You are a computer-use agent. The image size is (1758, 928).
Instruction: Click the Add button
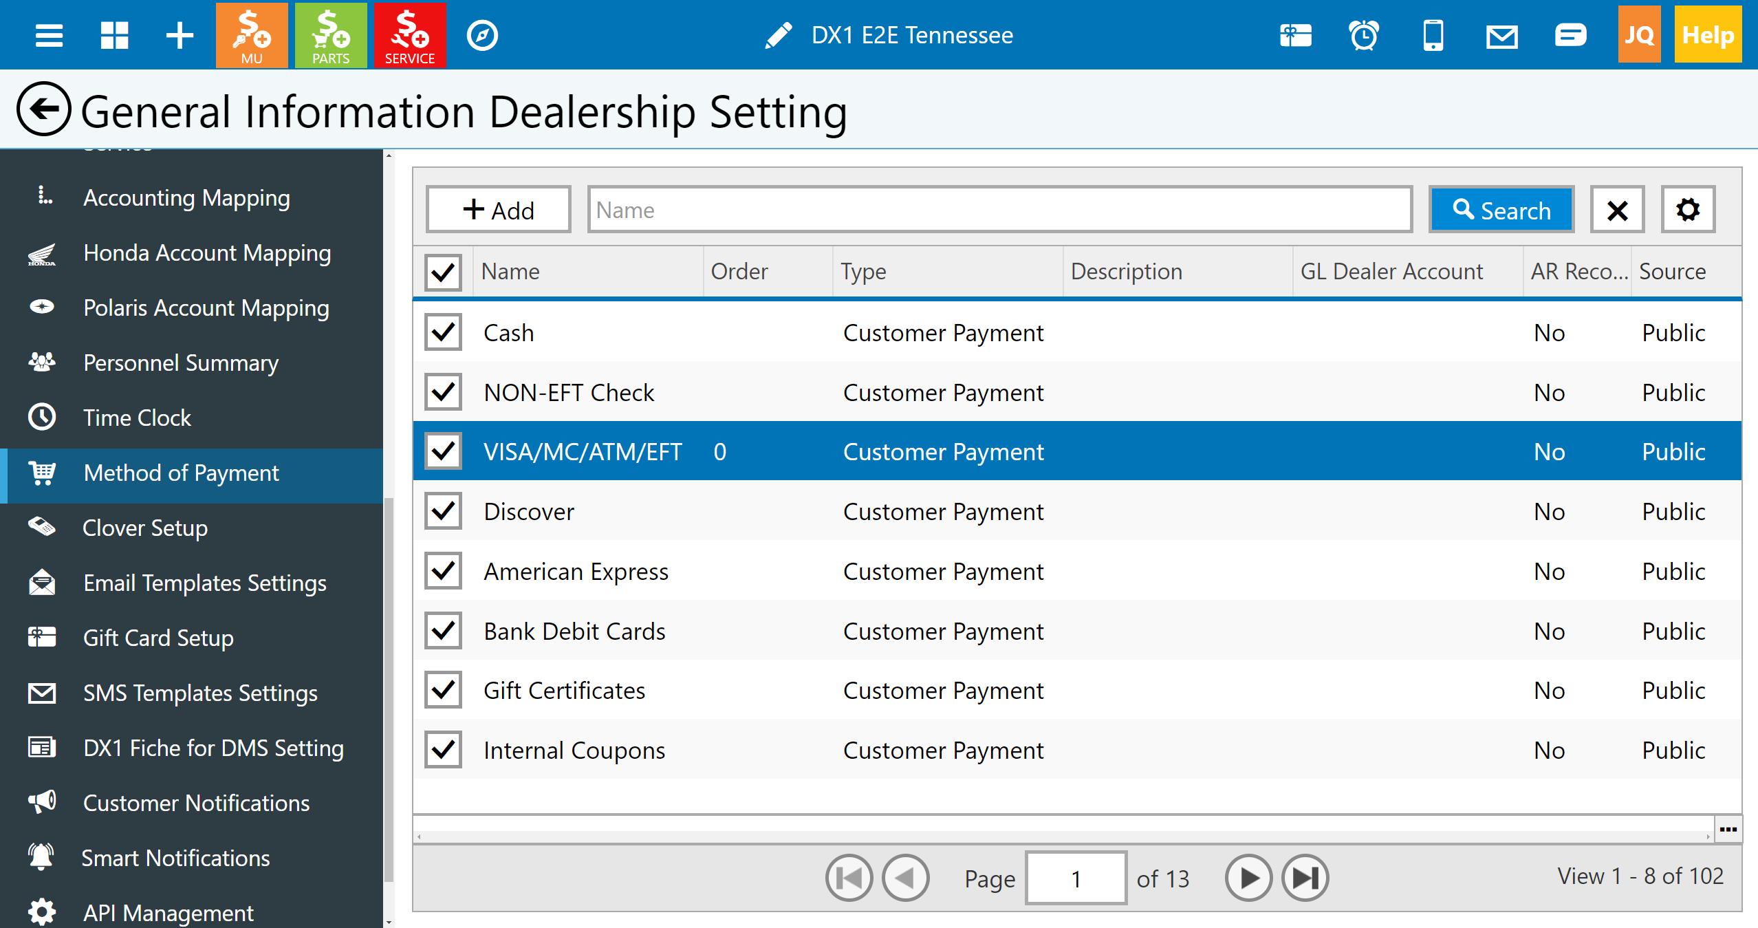[499, 210]
